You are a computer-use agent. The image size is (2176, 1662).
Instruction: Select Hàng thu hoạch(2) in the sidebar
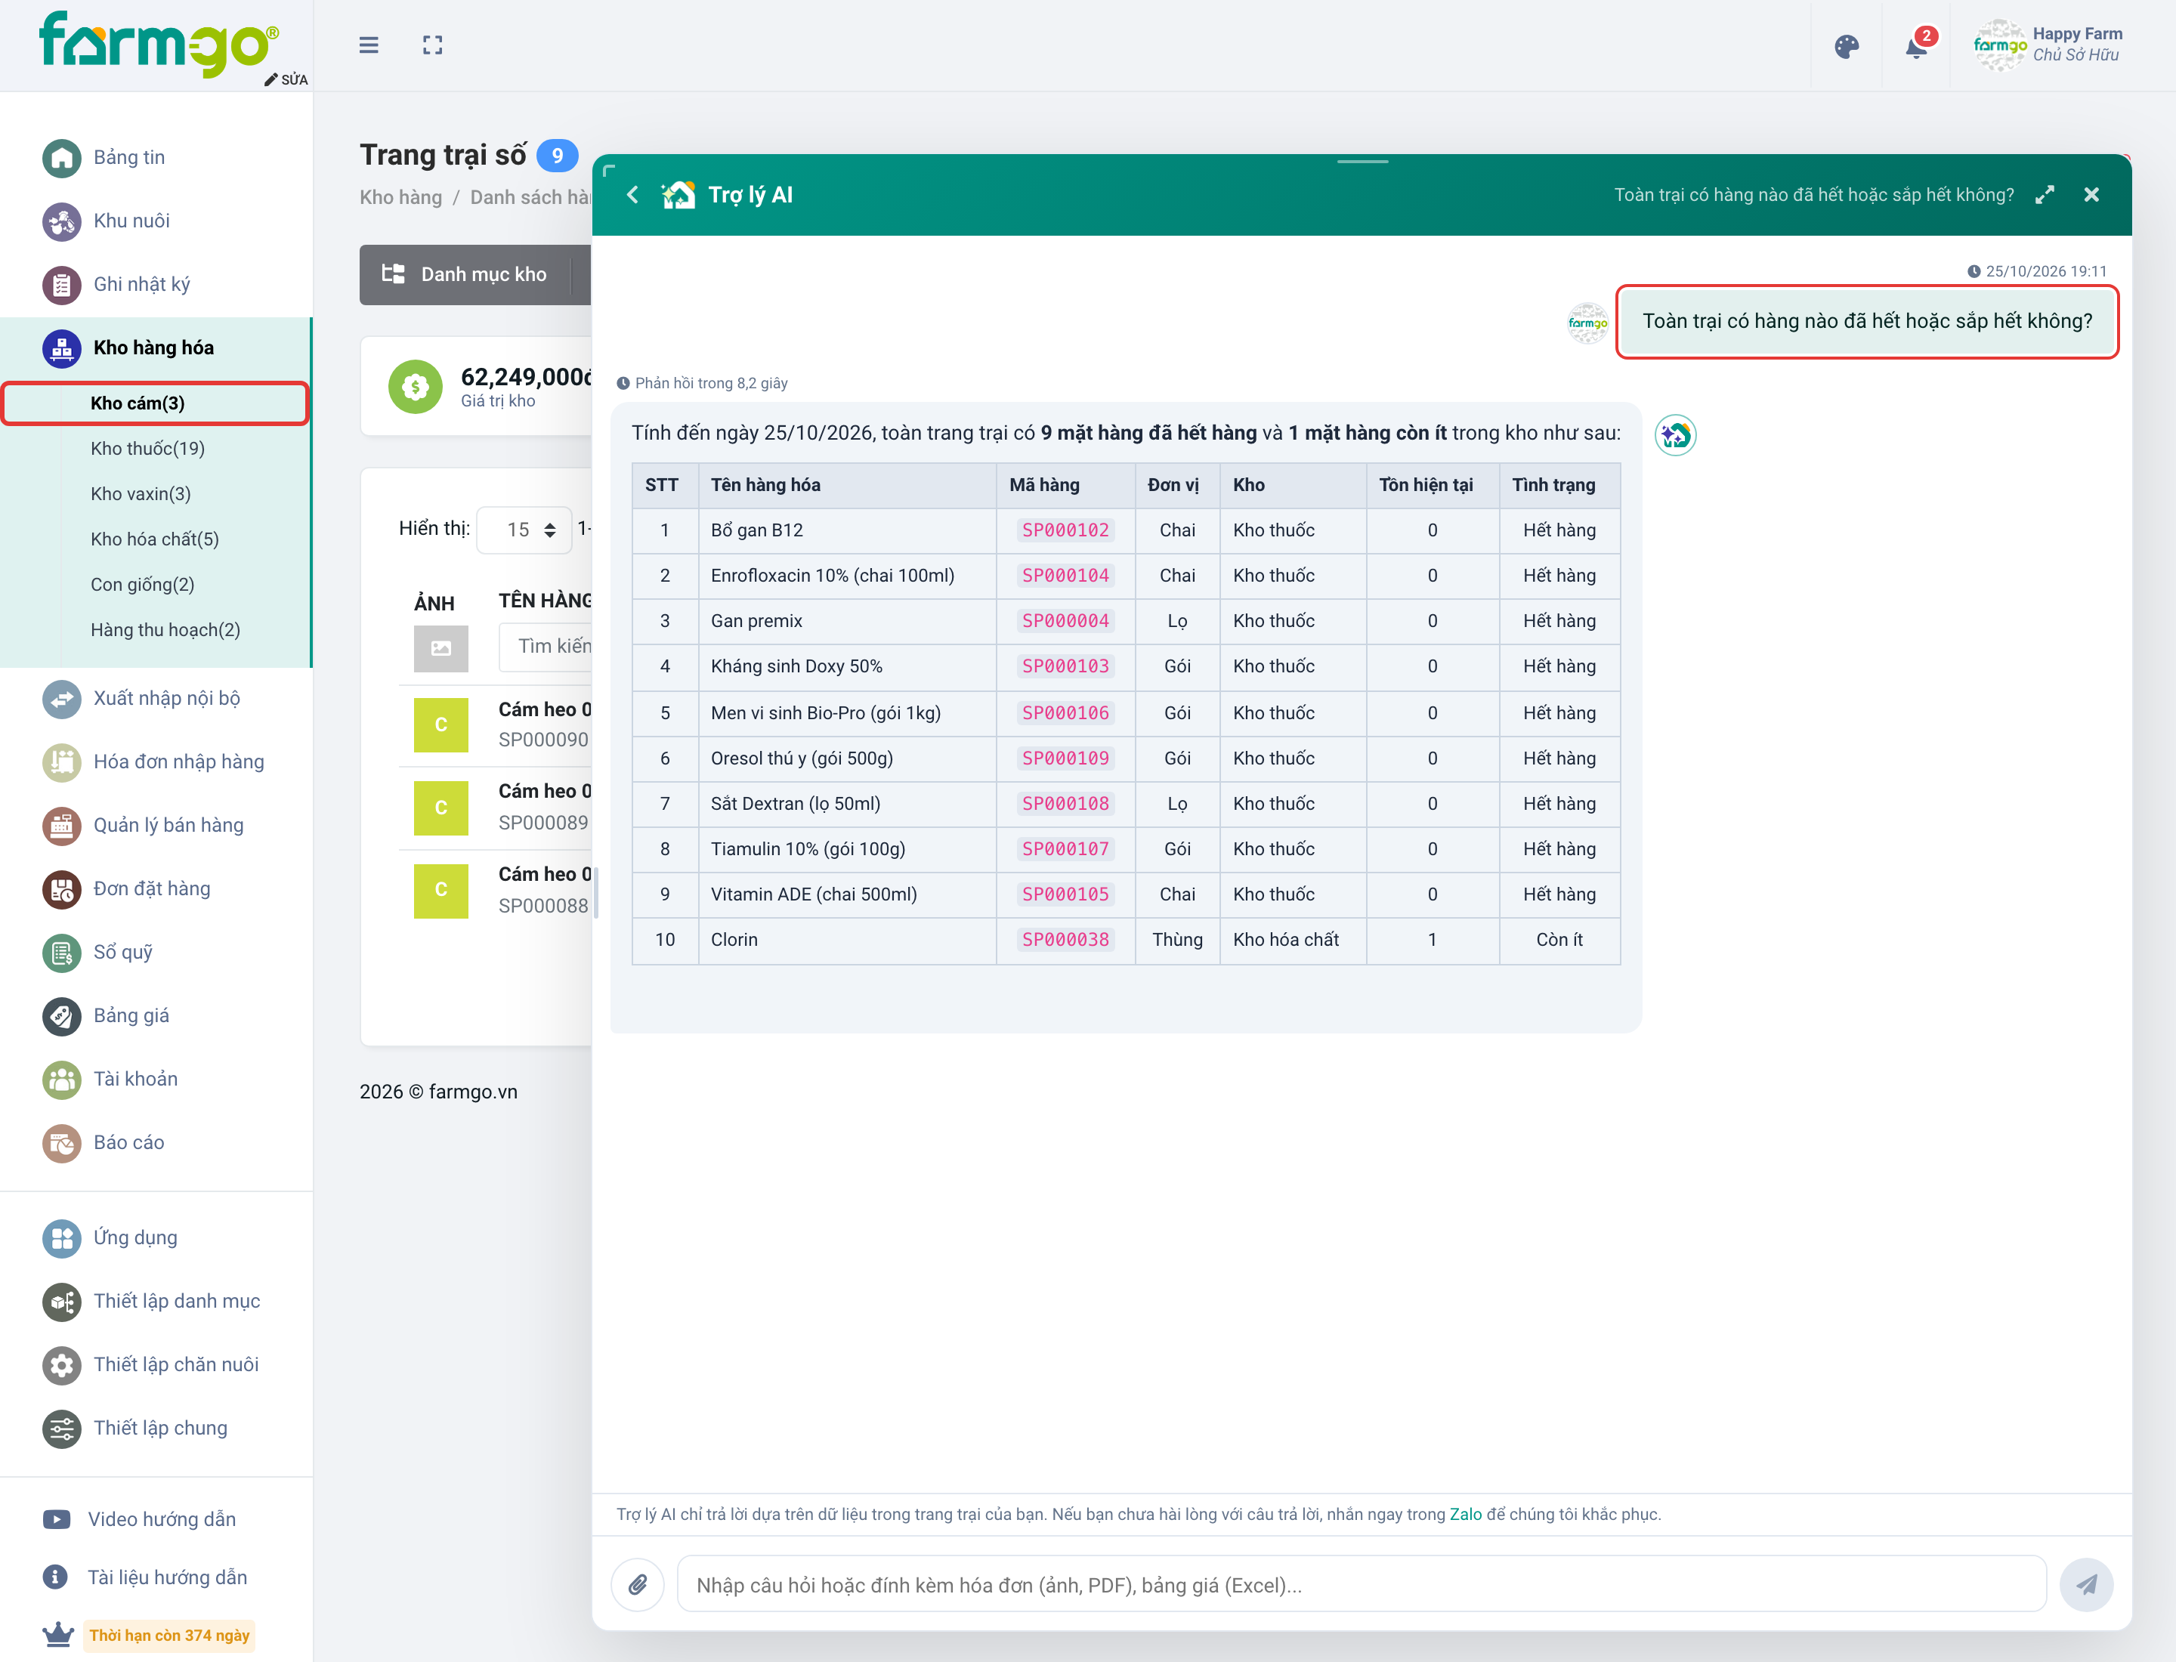(165, 630)
